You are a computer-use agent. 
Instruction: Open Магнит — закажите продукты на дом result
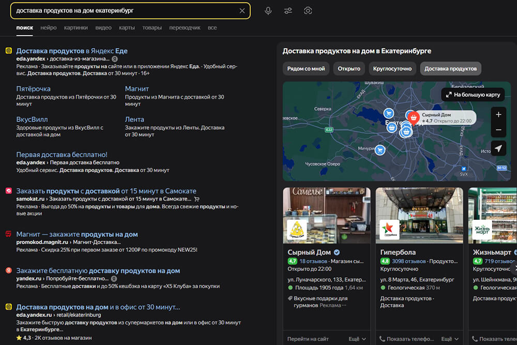[x=77, y=234]
